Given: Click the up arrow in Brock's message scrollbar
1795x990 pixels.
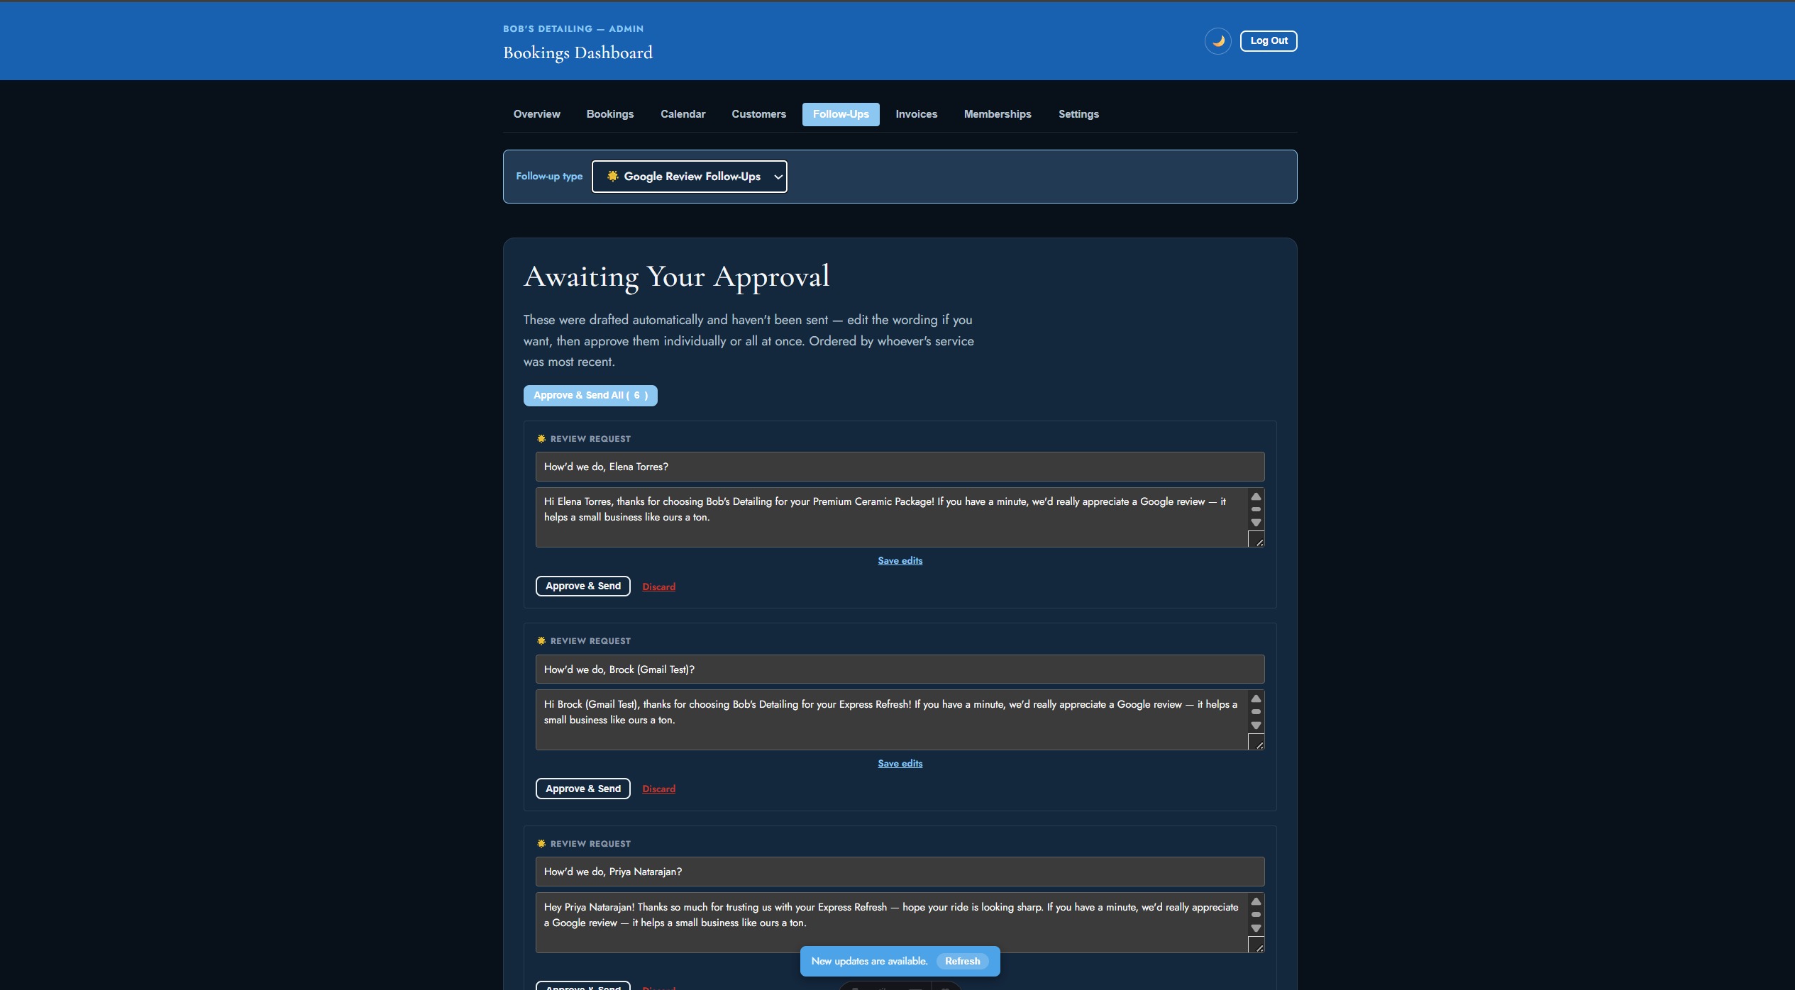Looking at the screenshot, I should pos(1256,699).
